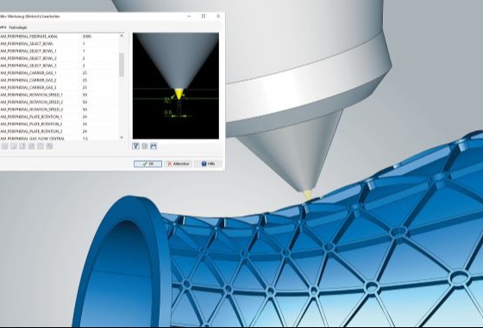Select the AM_PERIPHERAL_CARRIER_GAS_3 row
Image resolution: width=483 pixels, height=328 pixels.
pos(60,88)
